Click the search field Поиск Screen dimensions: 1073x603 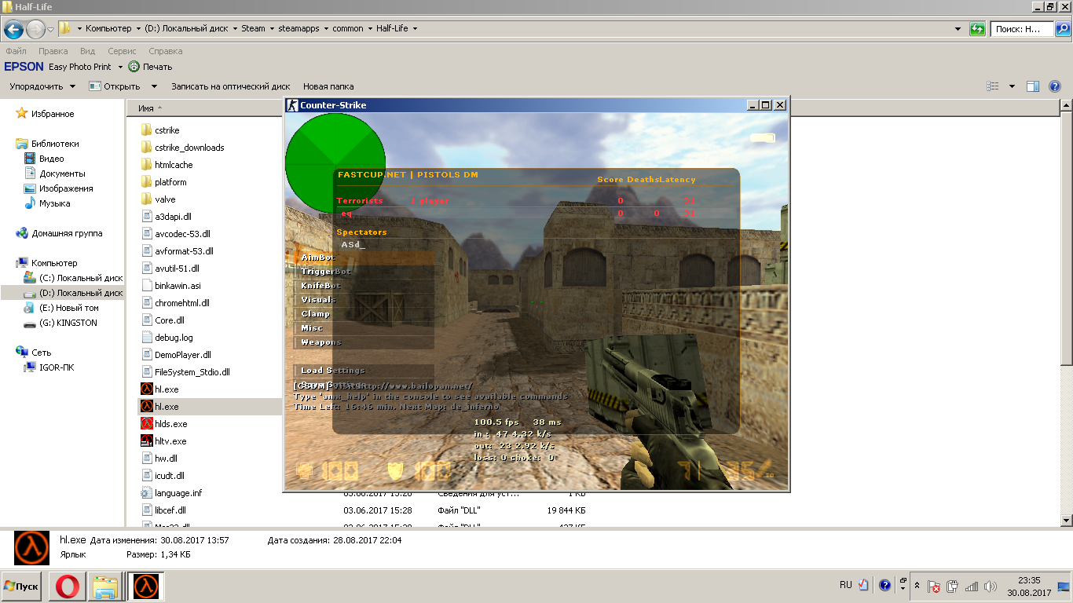1020,29
